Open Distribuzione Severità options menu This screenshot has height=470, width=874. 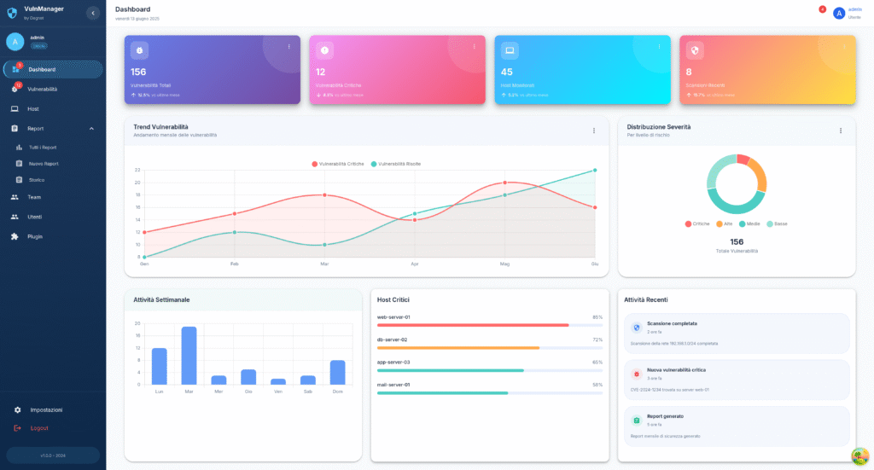pyautogui.click(x=841, y=131)
